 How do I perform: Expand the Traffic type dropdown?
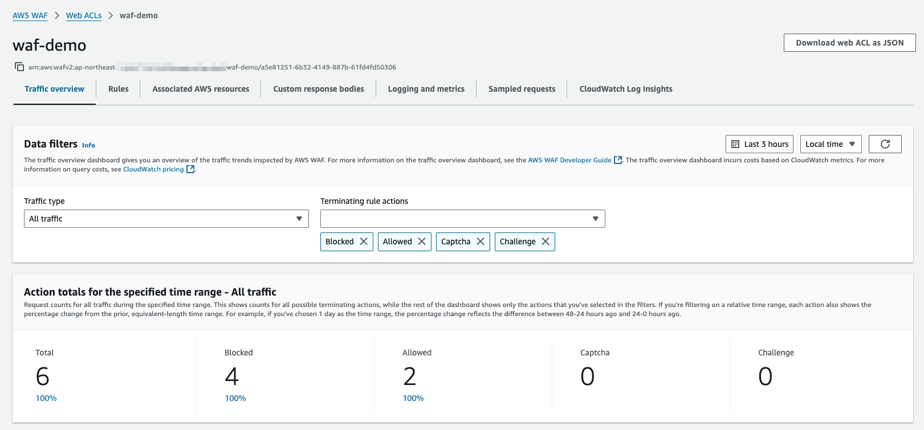pos(166,219)
